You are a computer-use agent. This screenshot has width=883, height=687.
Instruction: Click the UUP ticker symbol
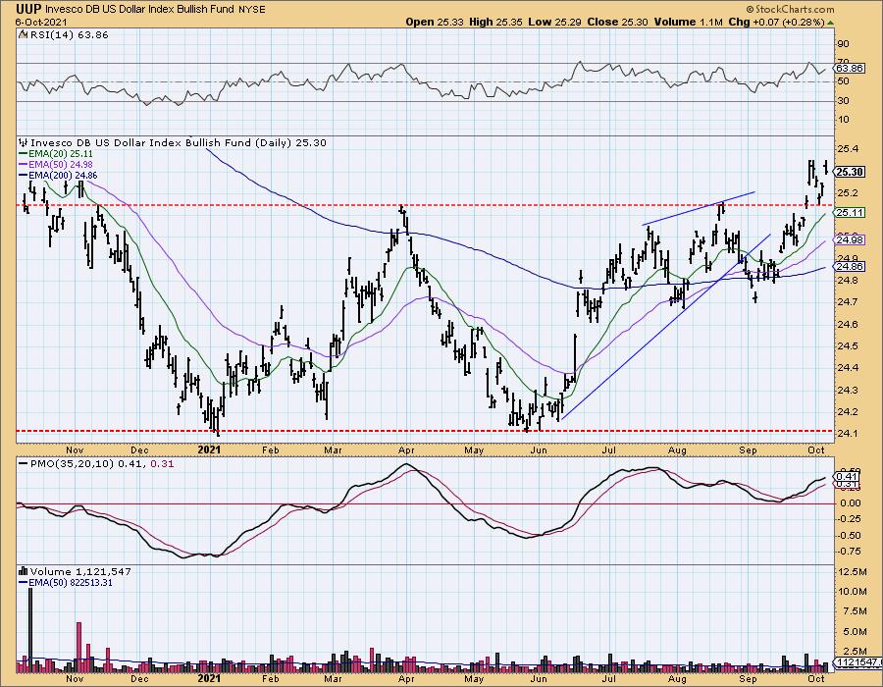click(28, 9)
